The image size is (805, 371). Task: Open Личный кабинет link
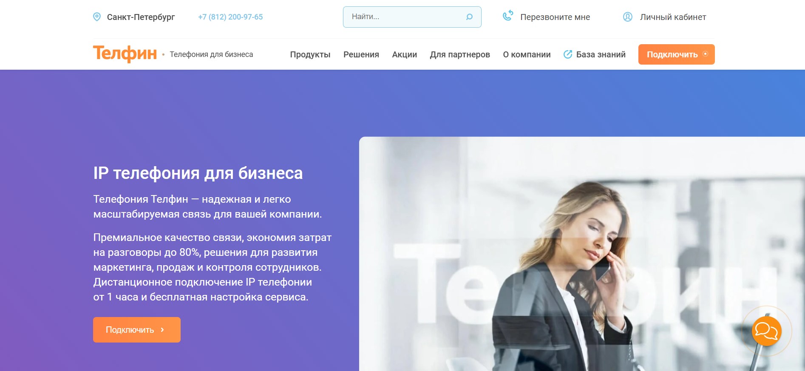pos(673,17)
